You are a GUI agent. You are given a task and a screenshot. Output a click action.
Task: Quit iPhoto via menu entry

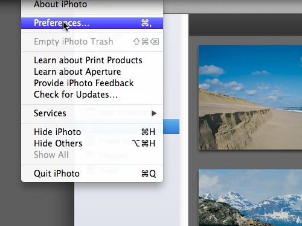92,174
